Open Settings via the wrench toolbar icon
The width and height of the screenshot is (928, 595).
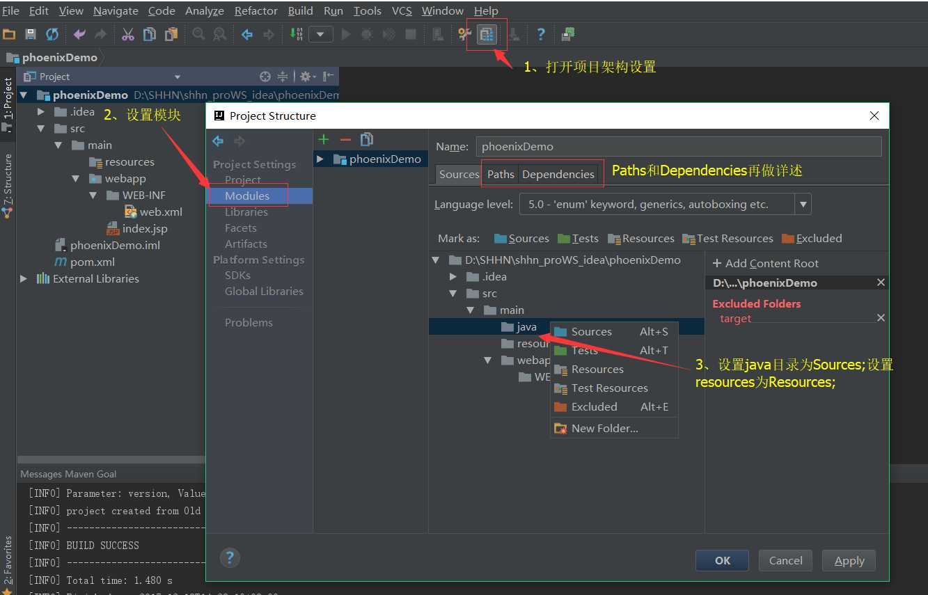point(464,34)
